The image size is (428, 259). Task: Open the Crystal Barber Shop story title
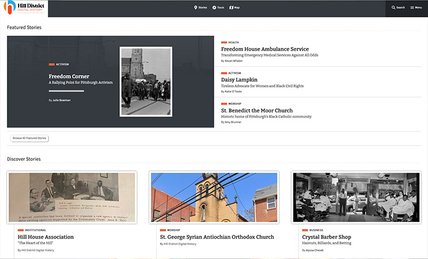[x=326, y=237]
